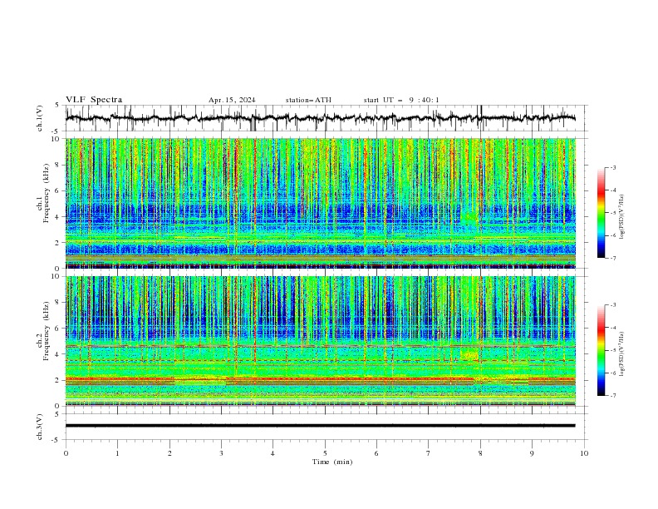Click time axis tick label "8"
Viewport: 658px width, 509px height.
coord(480,453)
